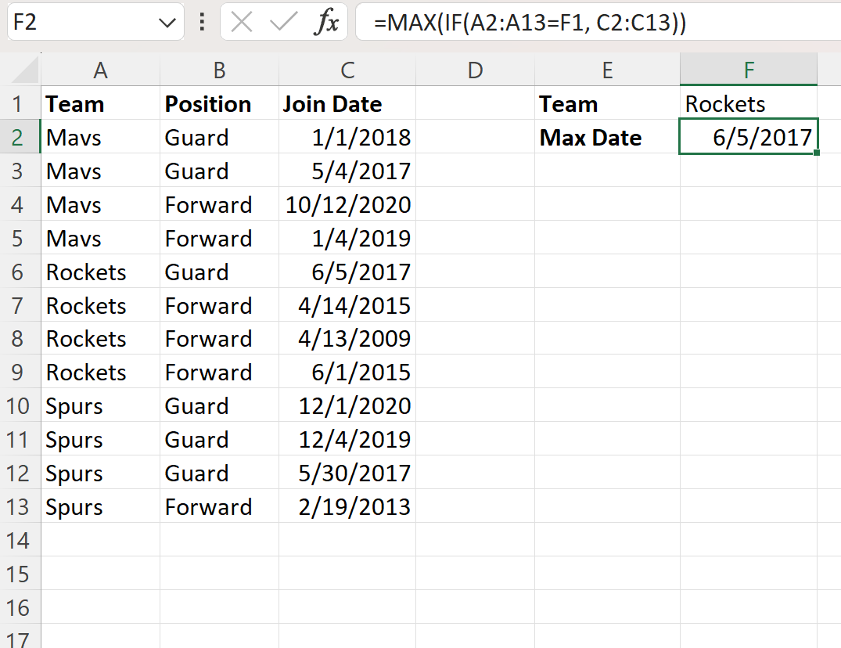Click the three-dot handle beside Name Box

[202, 22]
